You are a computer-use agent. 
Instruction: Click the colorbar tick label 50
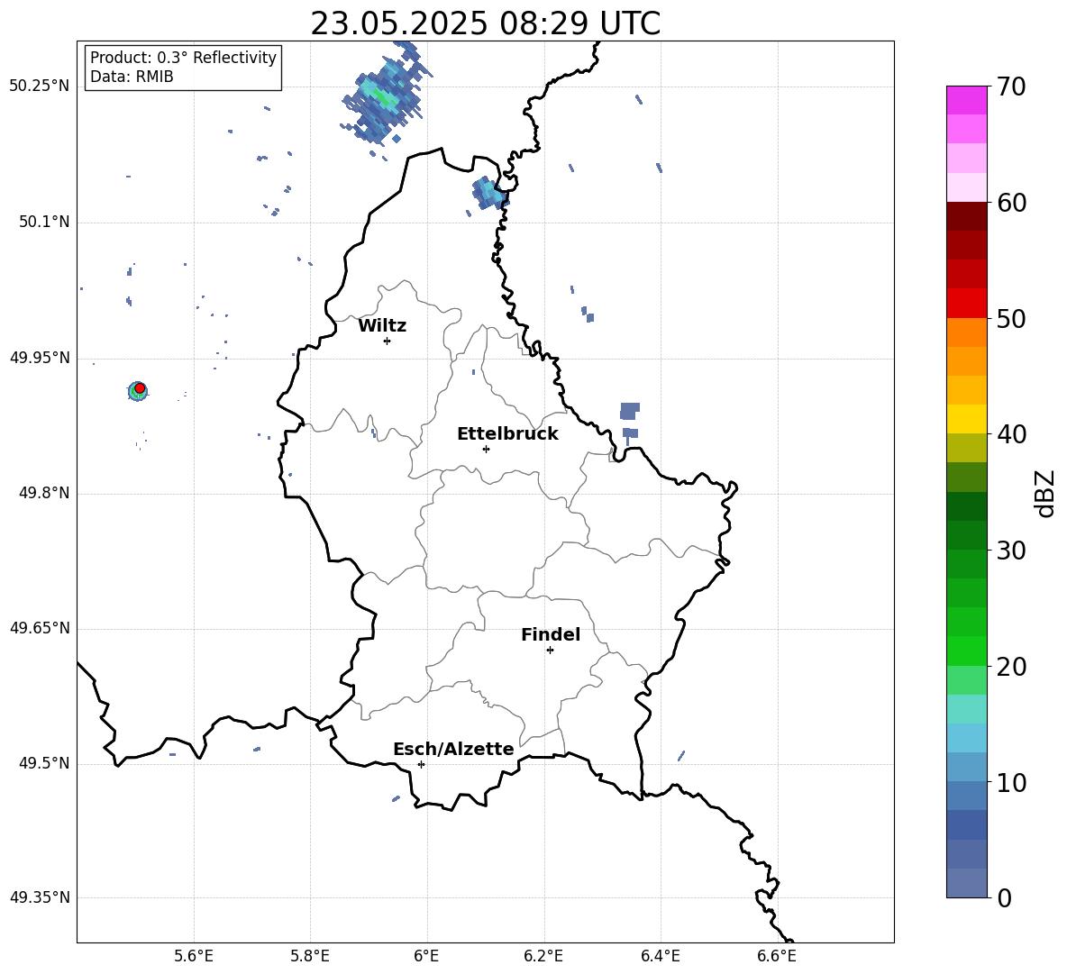tap(1011, 318)
